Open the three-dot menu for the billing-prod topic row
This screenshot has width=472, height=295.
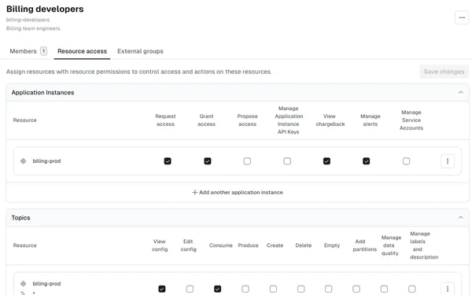click(x=448, y=289)
